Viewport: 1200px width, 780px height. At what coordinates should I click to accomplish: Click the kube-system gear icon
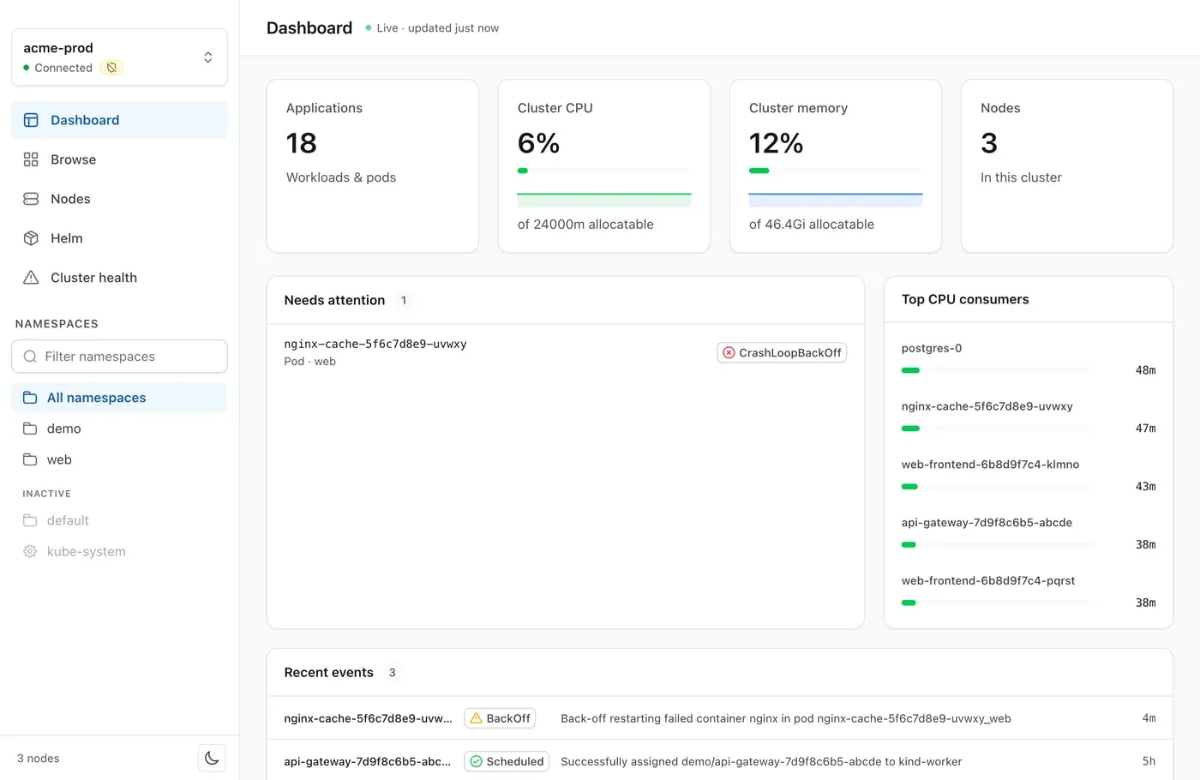tap(30, 551)
